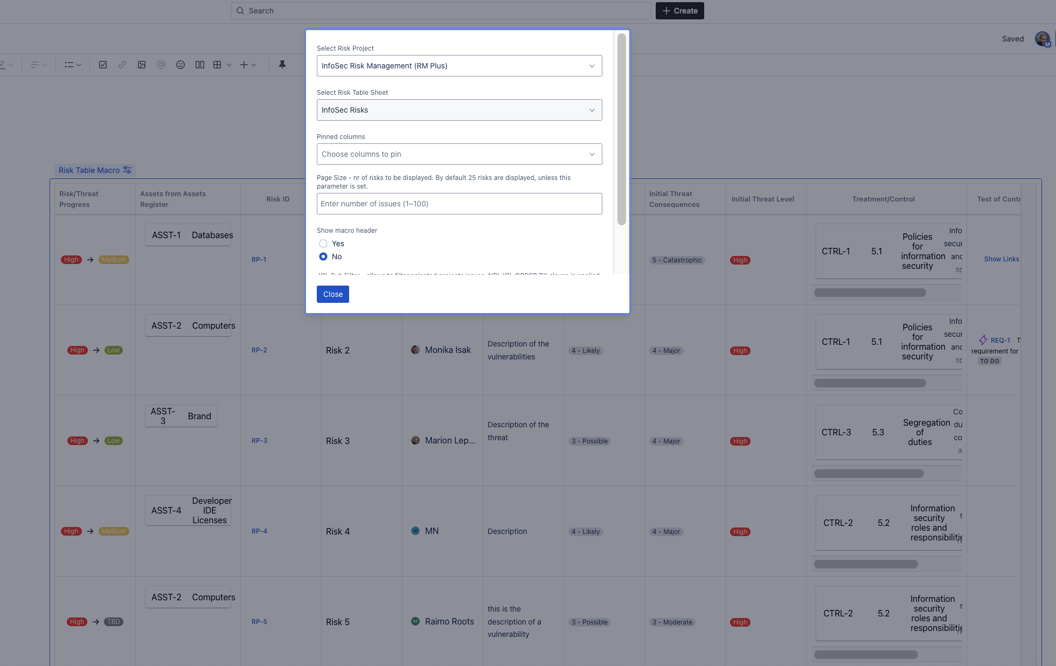Click the dialog vertical scrollbar
The width and height of the screenshot is (1056, 666).
pos(621,129)
